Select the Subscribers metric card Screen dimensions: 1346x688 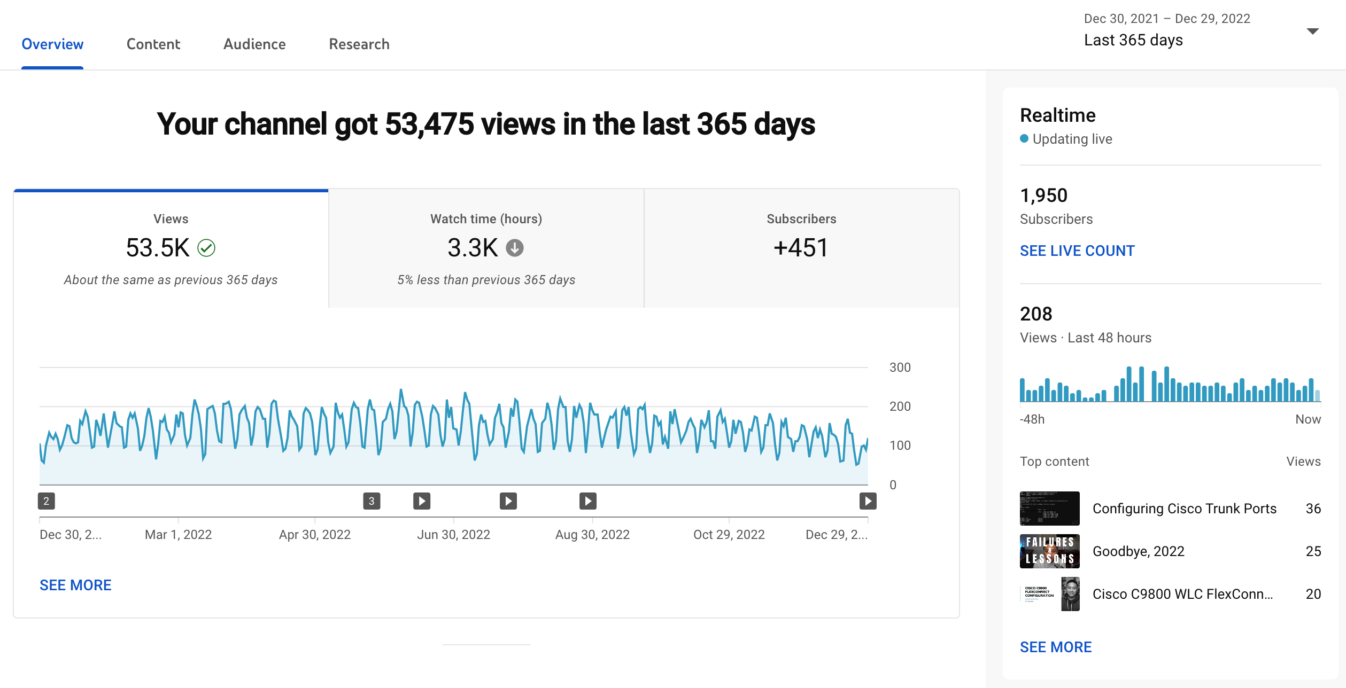tap(801, 248)
